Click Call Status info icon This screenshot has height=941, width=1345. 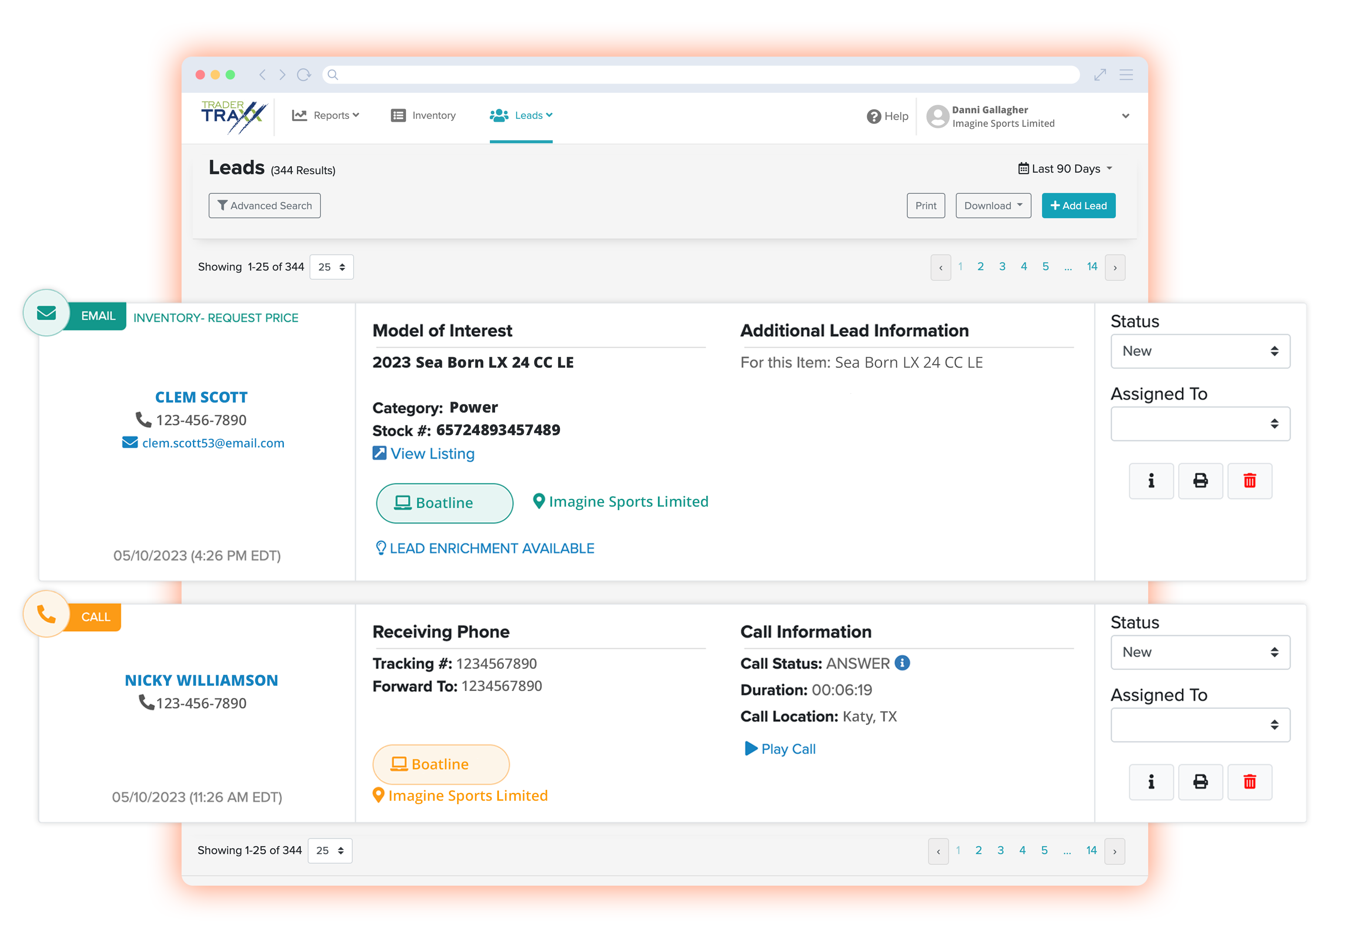pos(902,663)
